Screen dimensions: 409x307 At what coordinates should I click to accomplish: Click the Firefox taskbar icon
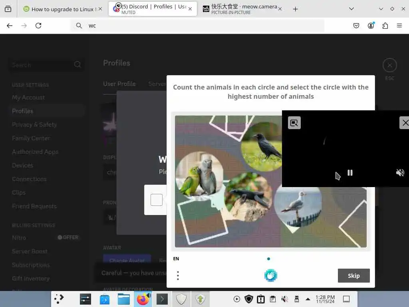pos(143,299)
